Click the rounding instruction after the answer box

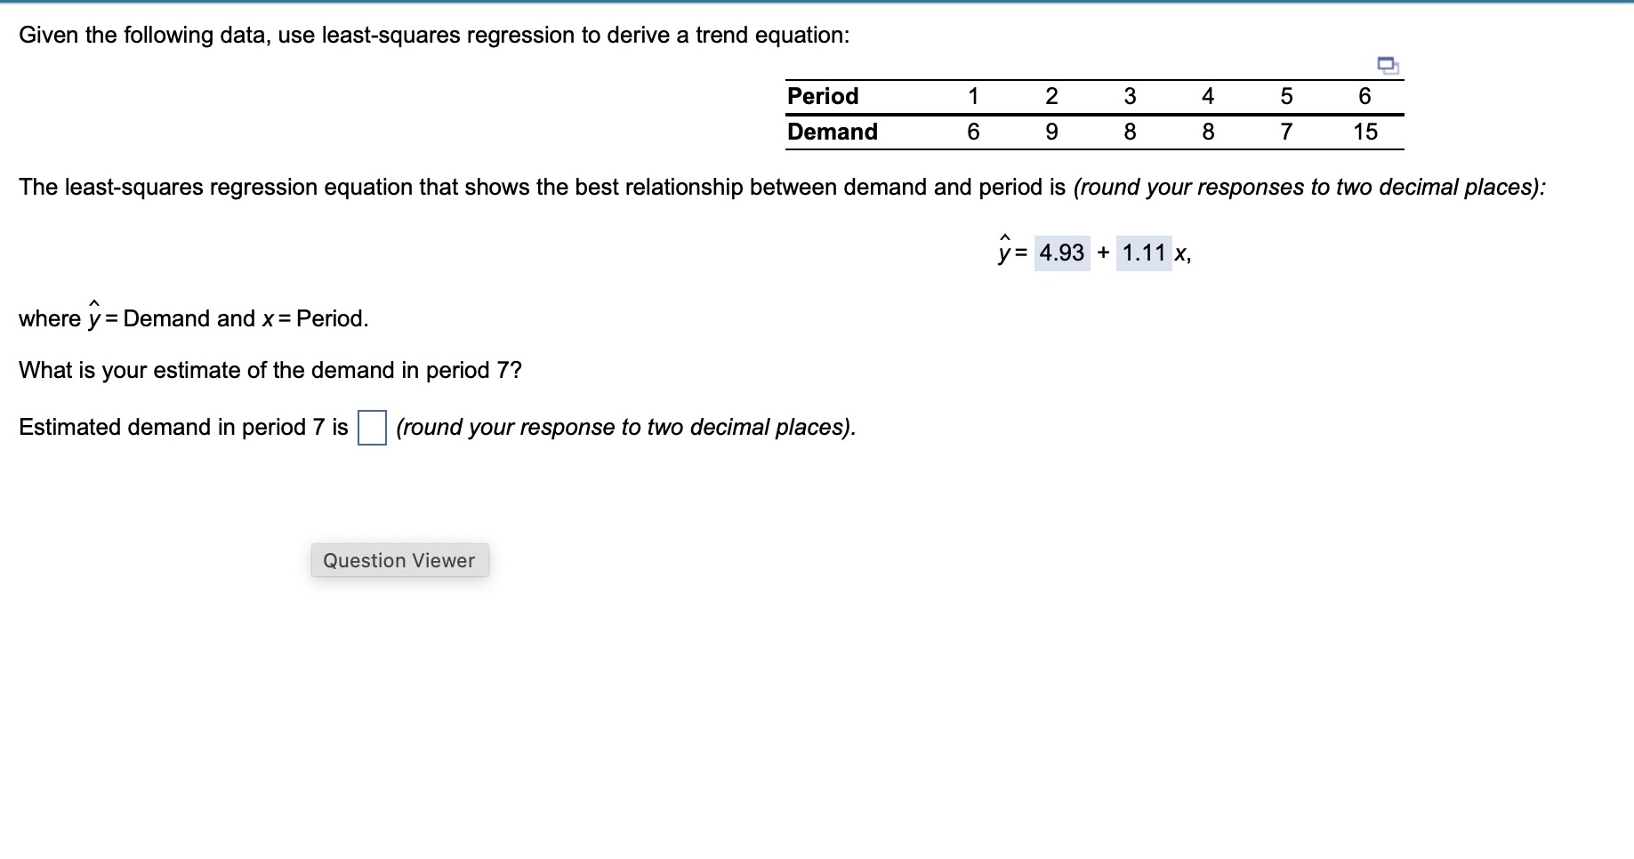click(x=624, y=428)
